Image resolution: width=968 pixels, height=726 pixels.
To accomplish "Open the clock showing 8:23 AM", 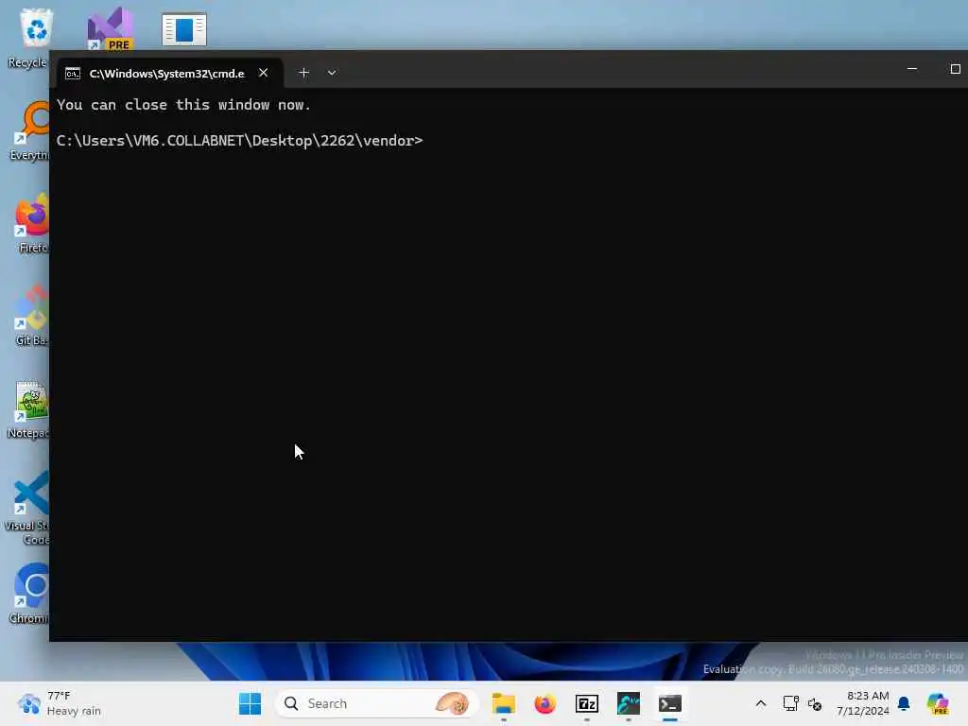I will (x=862, y=703).
